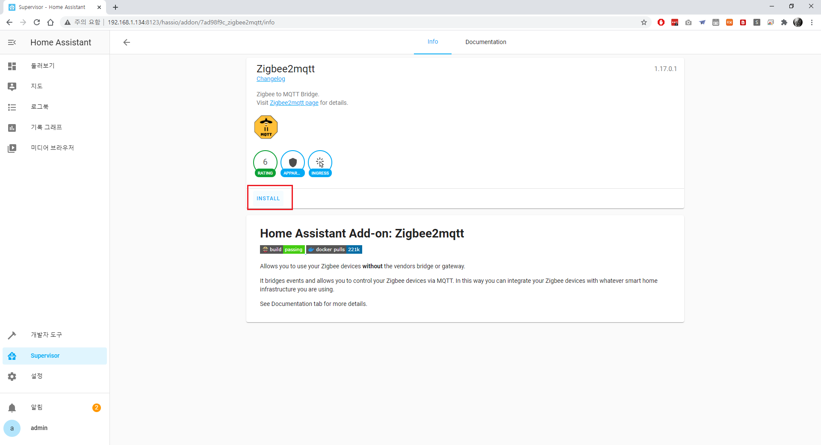Open 알림 notifications panel

coord(55,407)
